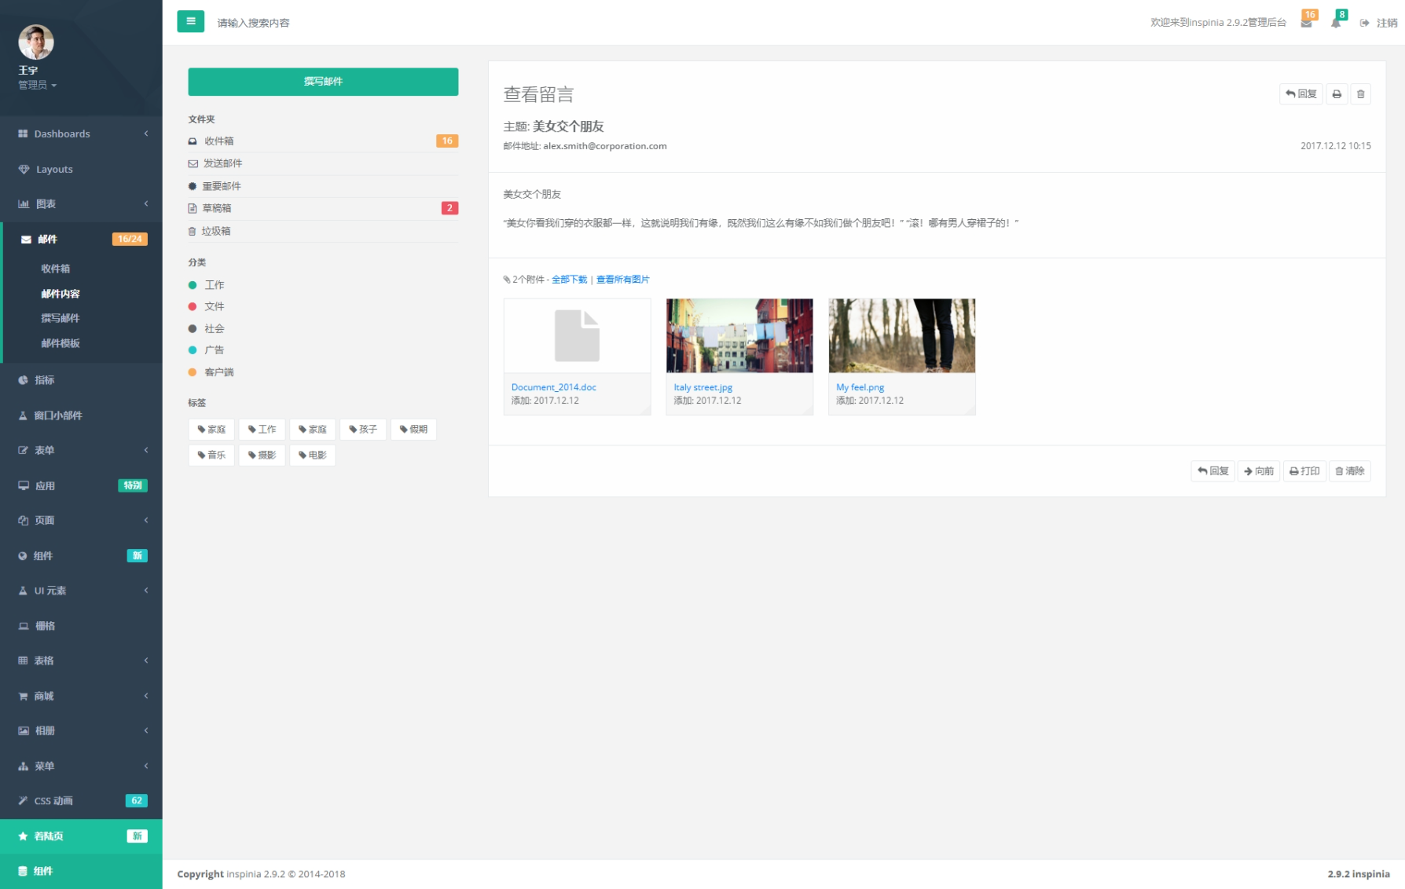Screen dimensions: 1405x889
Task: Delete the message via the trash icon
Action: 1361,93
